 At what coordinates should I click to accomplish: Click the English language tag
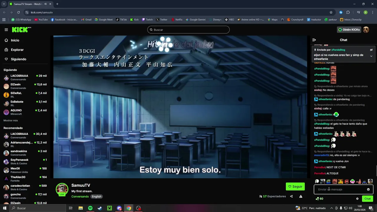pyautogui.click(x=96, y=196)
